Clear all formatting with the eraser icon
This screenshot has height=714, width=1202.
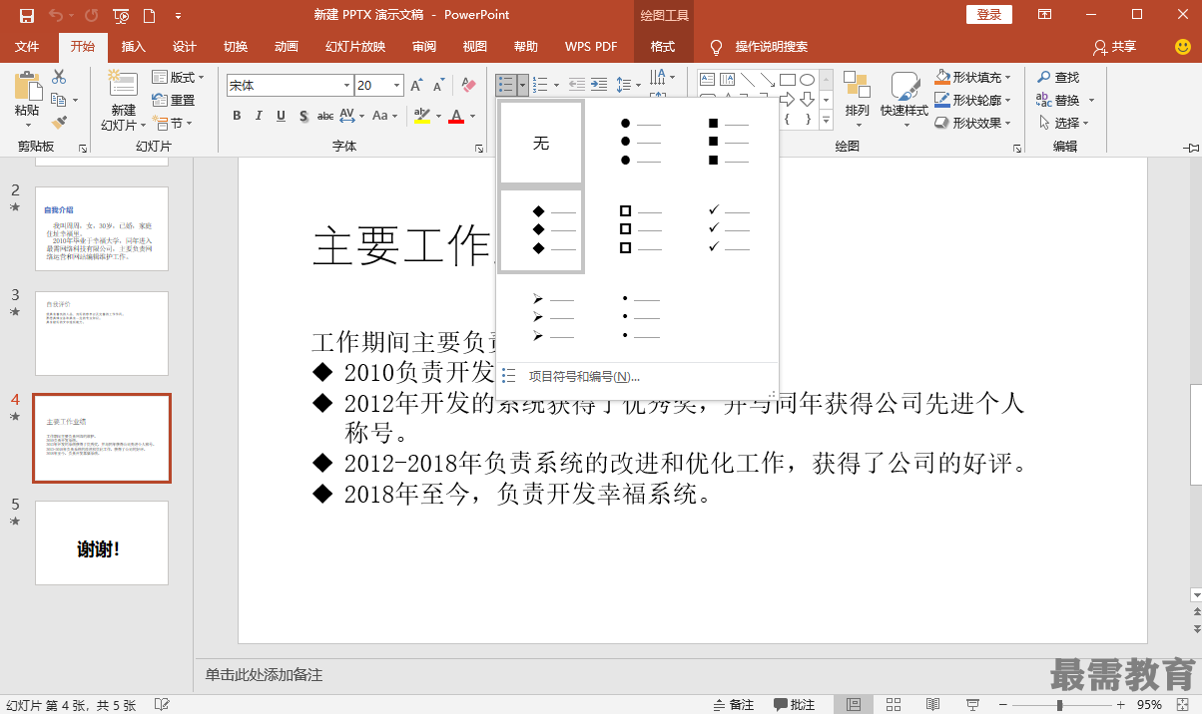pyautogui.click(x=469, y=86)
